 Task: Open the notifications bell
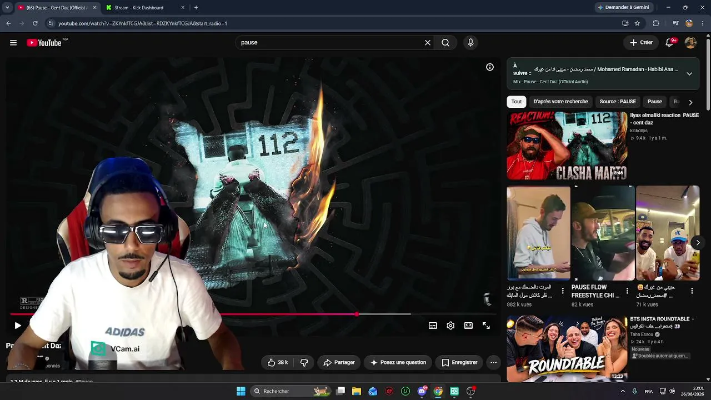pyautogui.click(x=670, y=42)
